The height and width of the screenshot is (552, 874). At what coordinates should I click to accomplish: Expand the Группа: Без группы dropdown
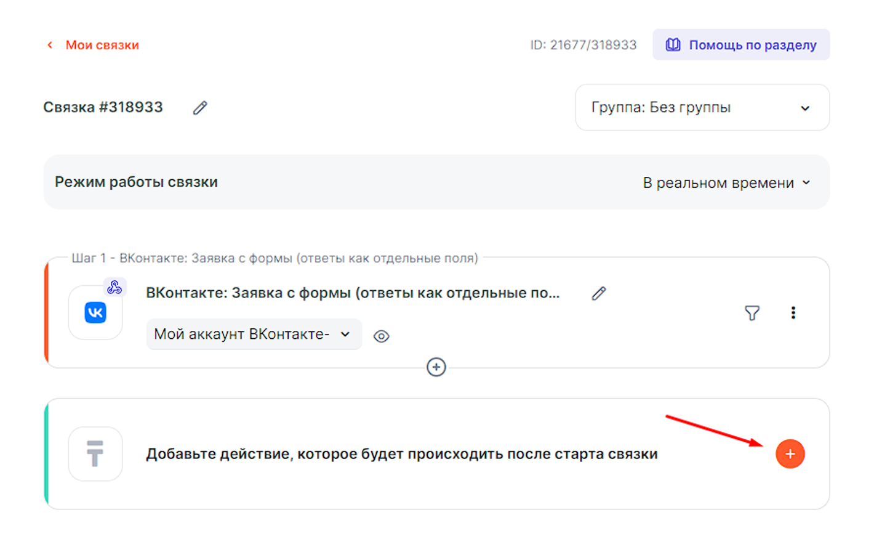702,108
